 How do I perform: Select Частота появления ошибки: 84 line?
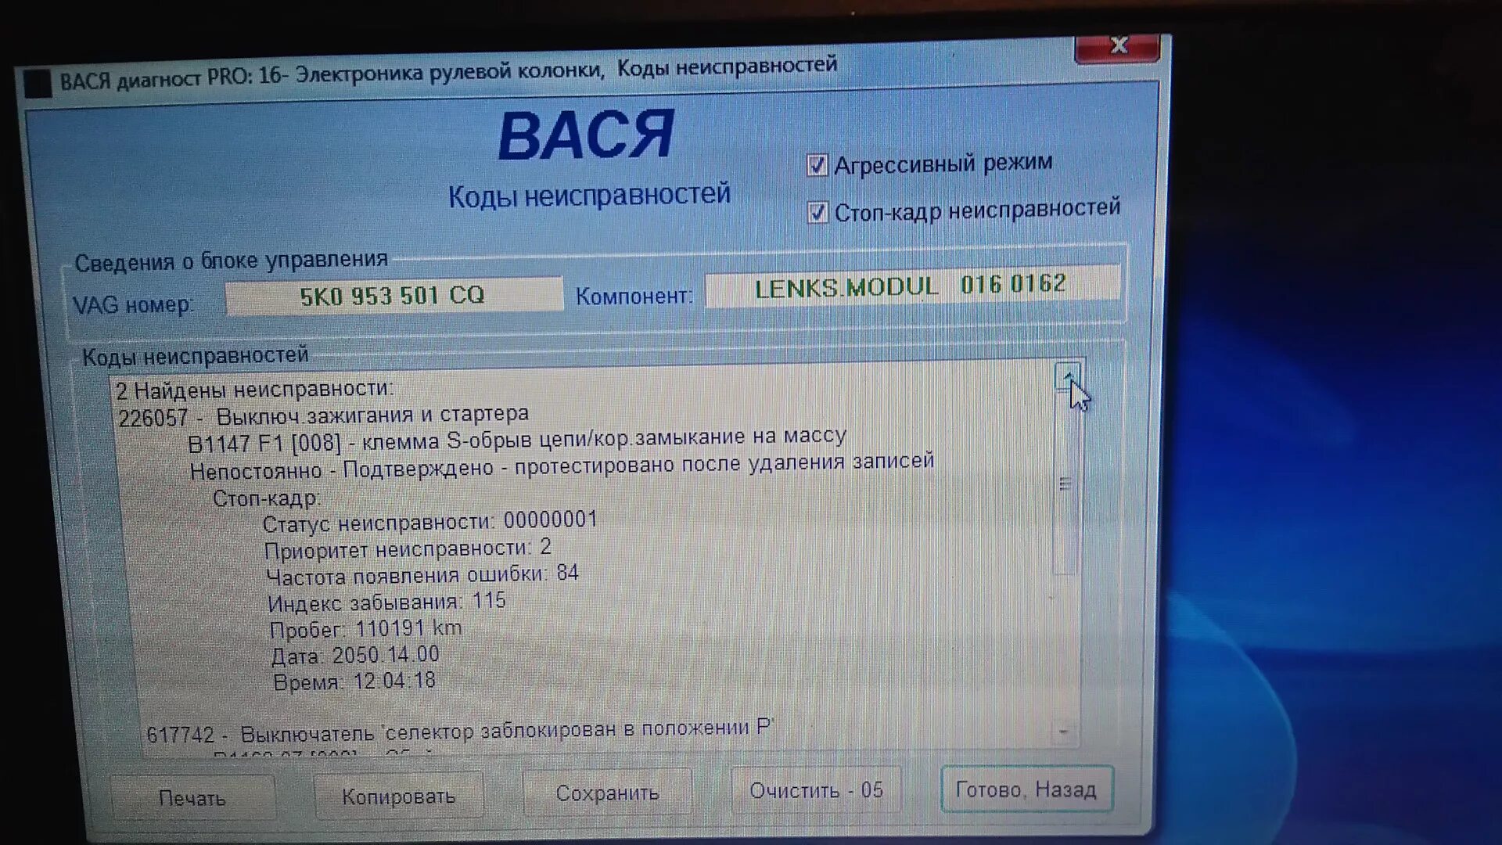point(422,575)
